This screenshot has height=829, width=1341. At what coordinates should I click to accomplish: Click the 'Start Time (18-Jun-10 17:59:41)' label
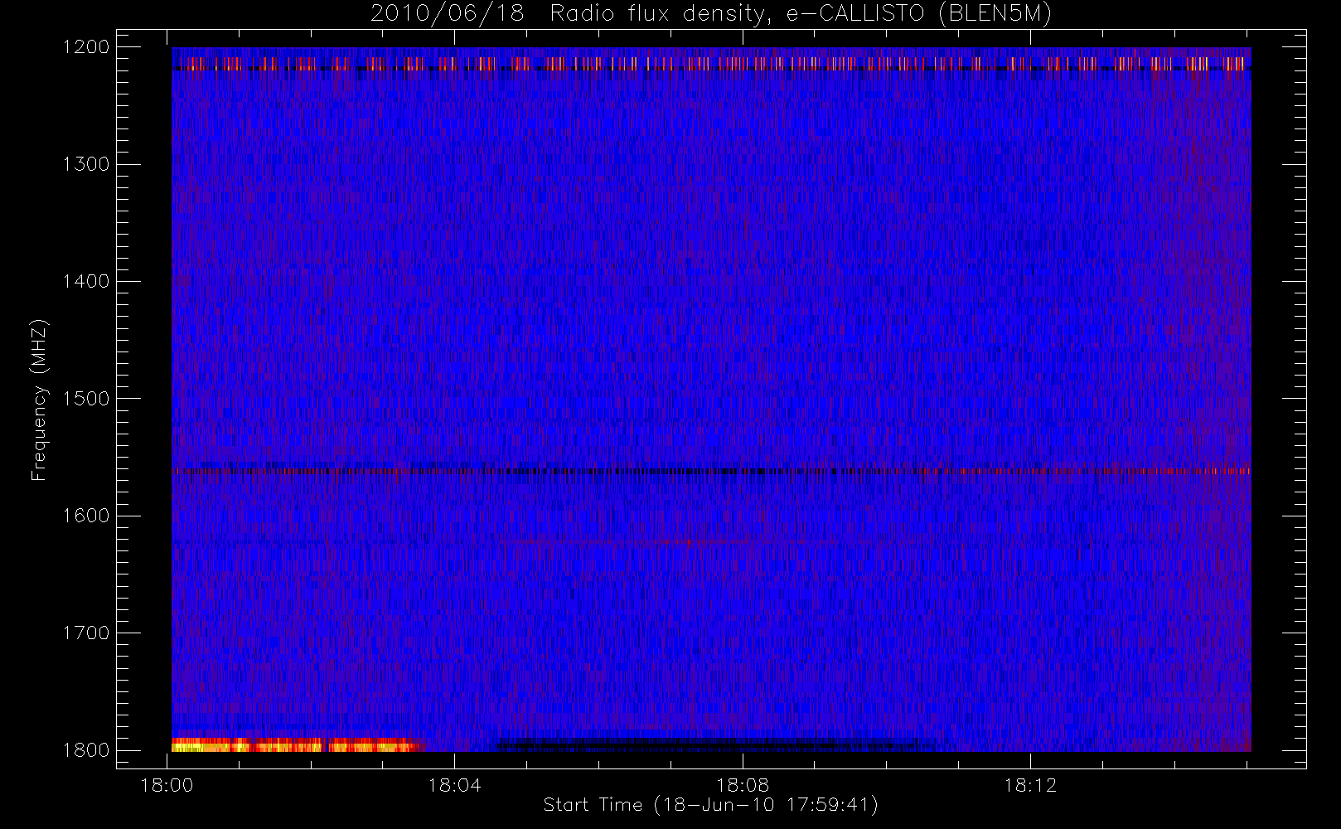(710, 805)
